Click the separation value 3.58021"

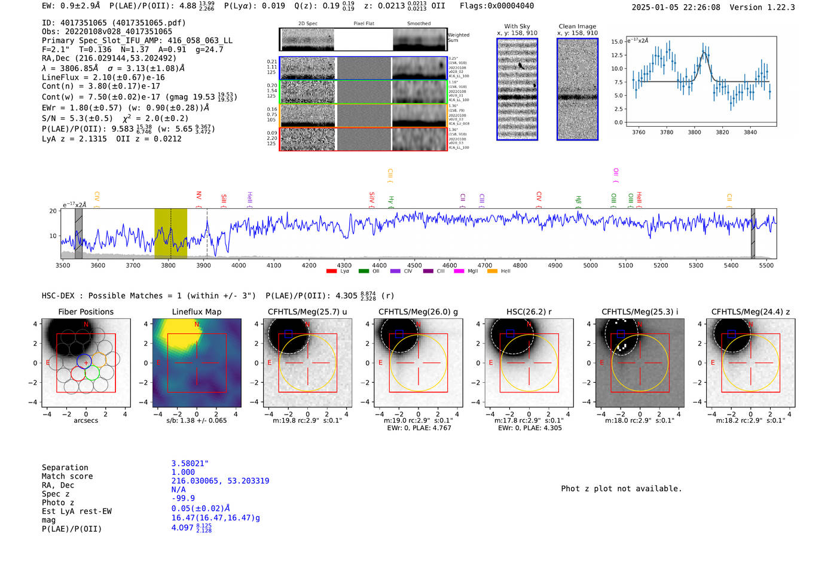(190, 464)
